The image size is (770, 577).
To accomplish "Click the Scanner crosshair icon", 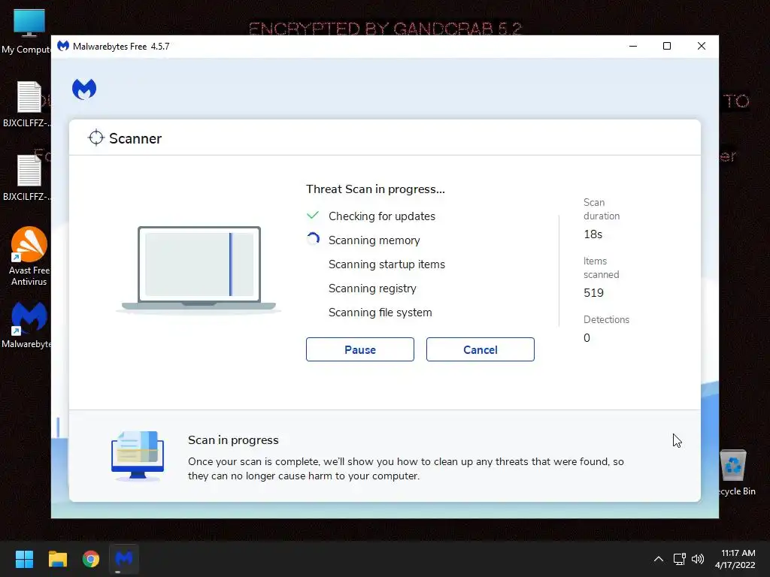I will click(96, 138).
